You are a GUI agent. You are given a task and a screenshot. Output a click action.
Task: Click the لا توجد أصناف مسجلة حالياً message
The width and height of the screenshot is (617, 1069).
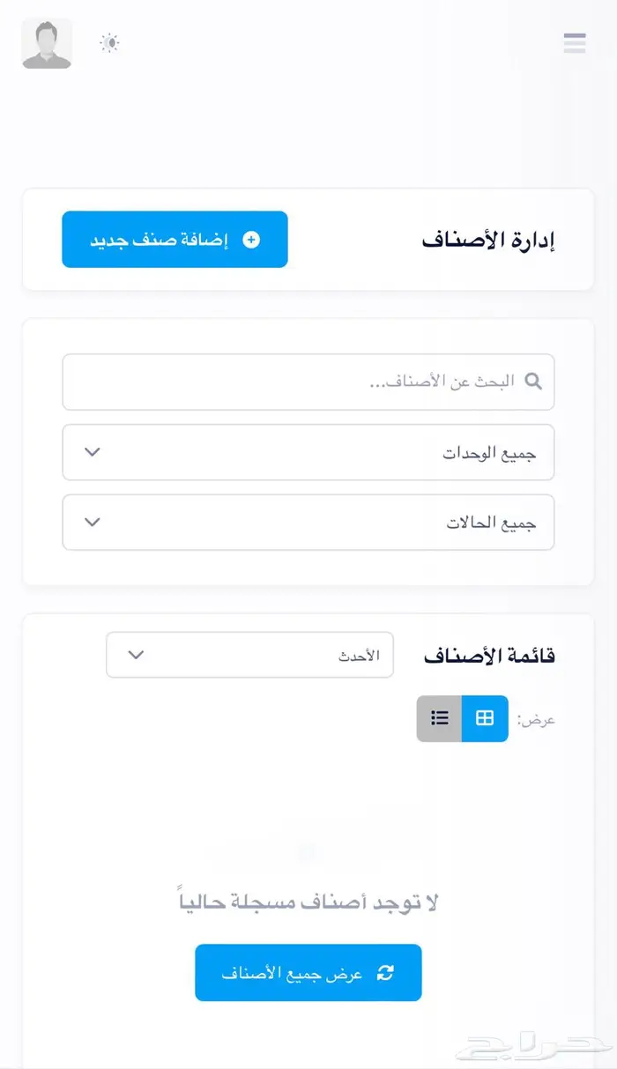(308, 902)
